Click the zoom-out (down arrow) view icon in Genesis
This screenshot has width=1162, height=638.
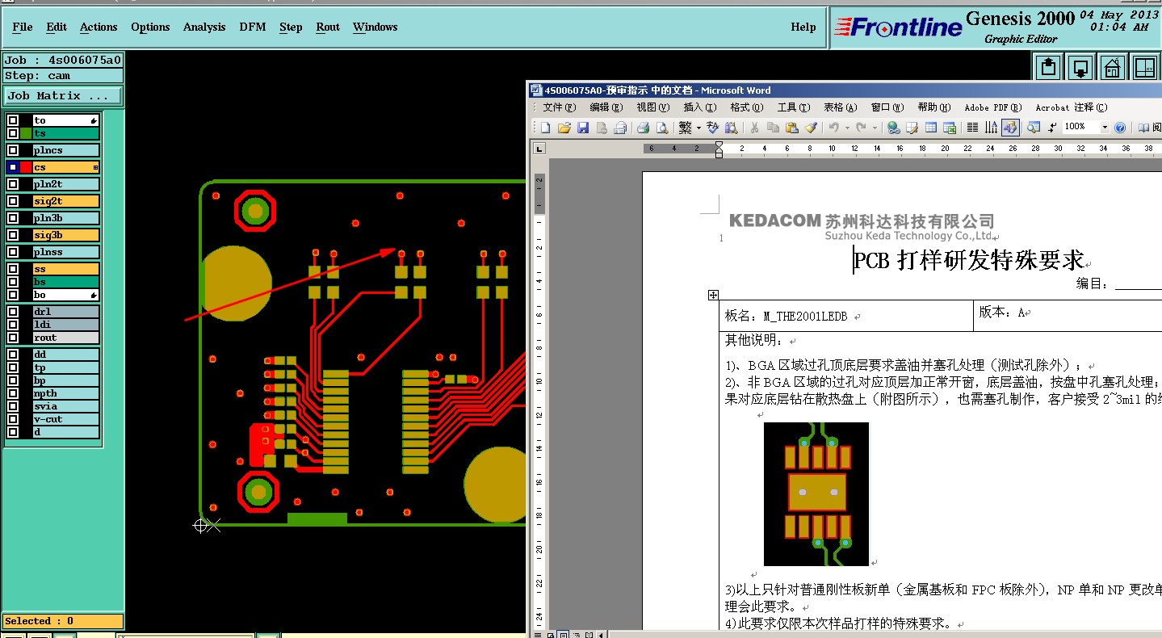click(1081, 67)
